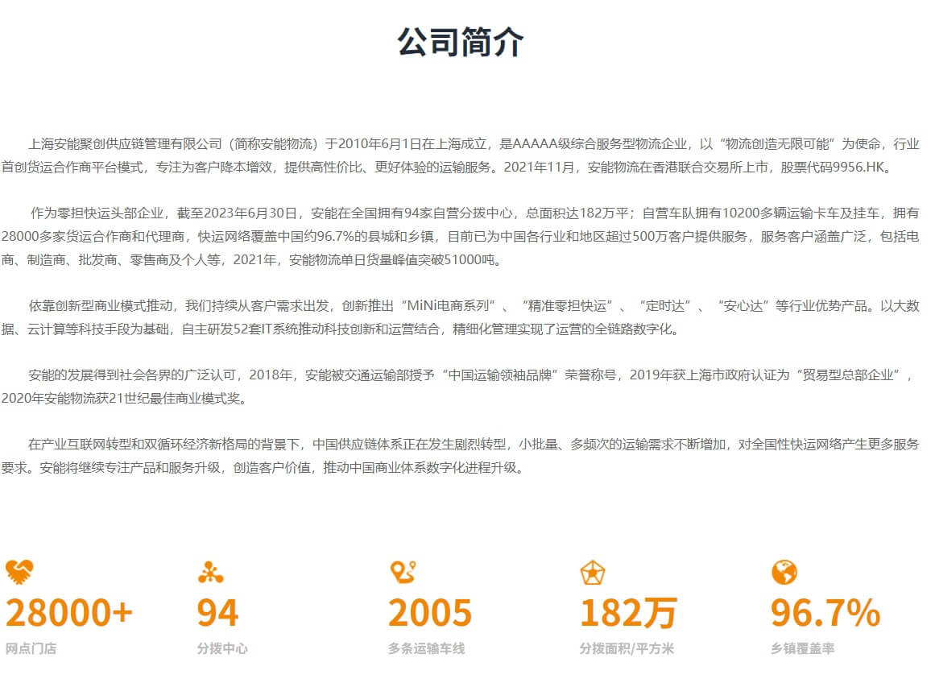This screenshot has height=683, width=935.
Task: Select the 网点门店 label
Action: [31, 648]
